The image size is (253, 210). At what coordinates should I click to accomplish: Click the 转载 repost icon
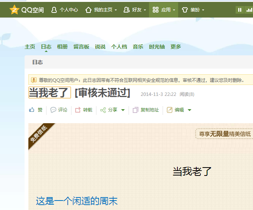pyautogui.click(x=78, y=110)
